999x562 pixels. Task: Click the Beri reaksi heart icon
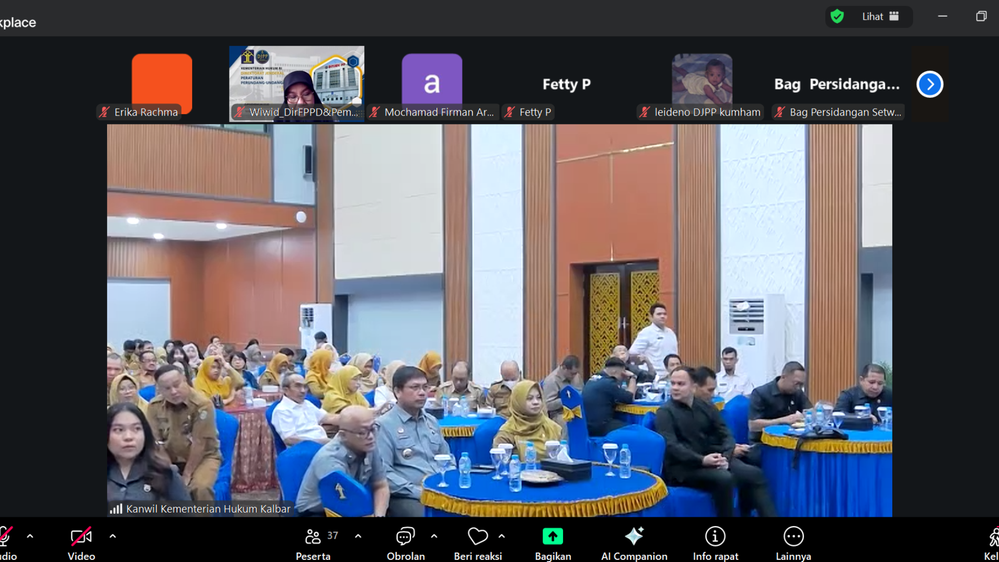click(477, 537)
